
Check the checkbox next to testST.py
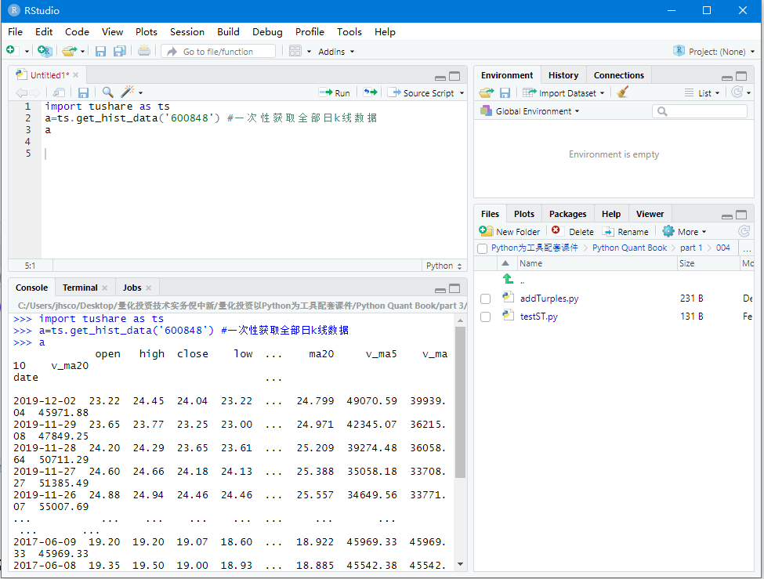coord(485,317)
